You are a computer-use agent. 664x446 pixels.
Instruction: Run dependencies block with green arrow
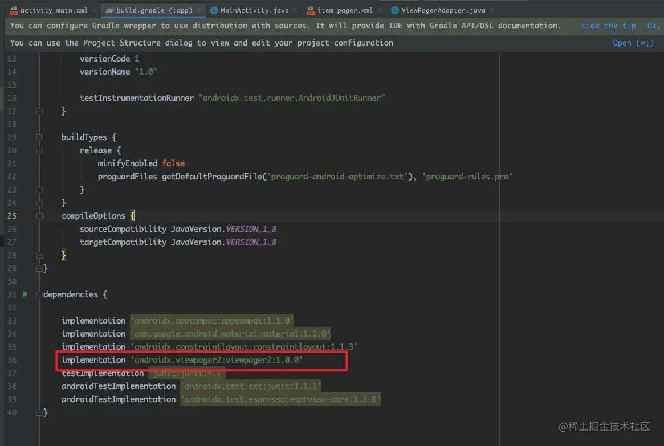[x=25, y=294]
